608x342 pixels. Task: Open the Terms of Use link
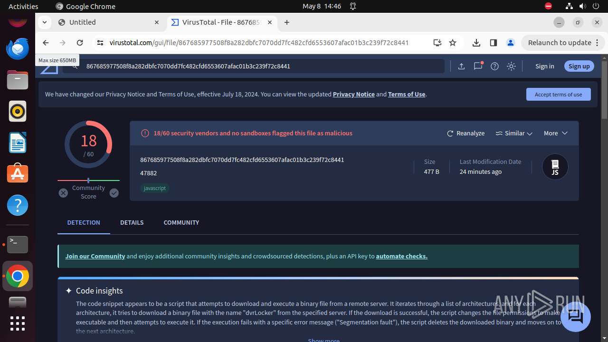(x=407, y=94)
